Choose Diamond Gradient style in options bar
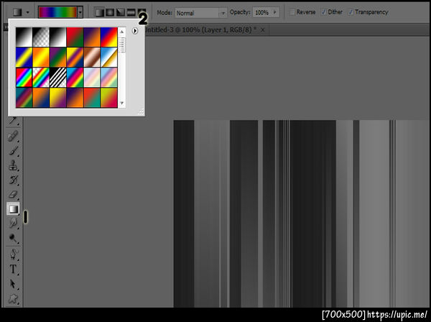431x322 pixels. coord(142,11)
